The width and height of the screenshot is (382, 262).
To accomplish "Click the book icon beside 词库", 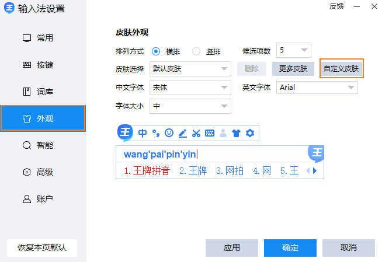I will (27, 92).
